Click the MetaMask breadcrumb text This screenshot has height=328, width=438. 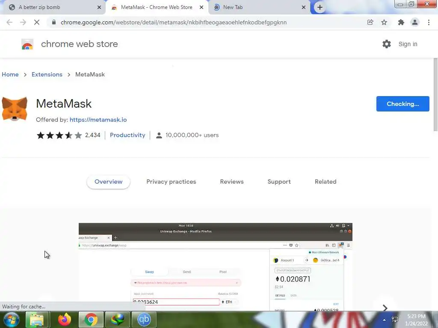90,74
